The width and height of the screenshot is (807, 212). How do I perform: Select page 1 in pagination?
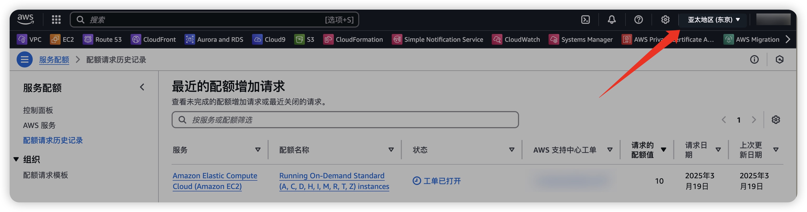coord(739,120)
